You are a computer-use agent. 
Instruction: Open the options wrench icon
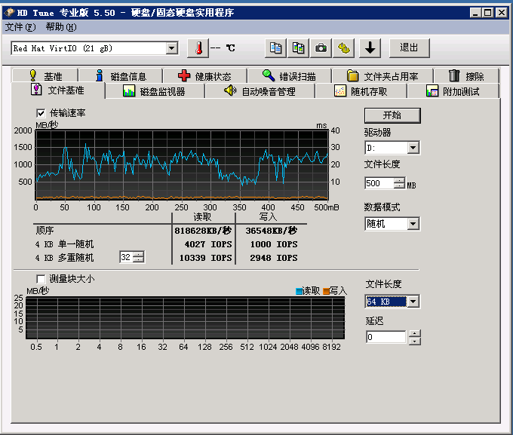click(344, 47)
